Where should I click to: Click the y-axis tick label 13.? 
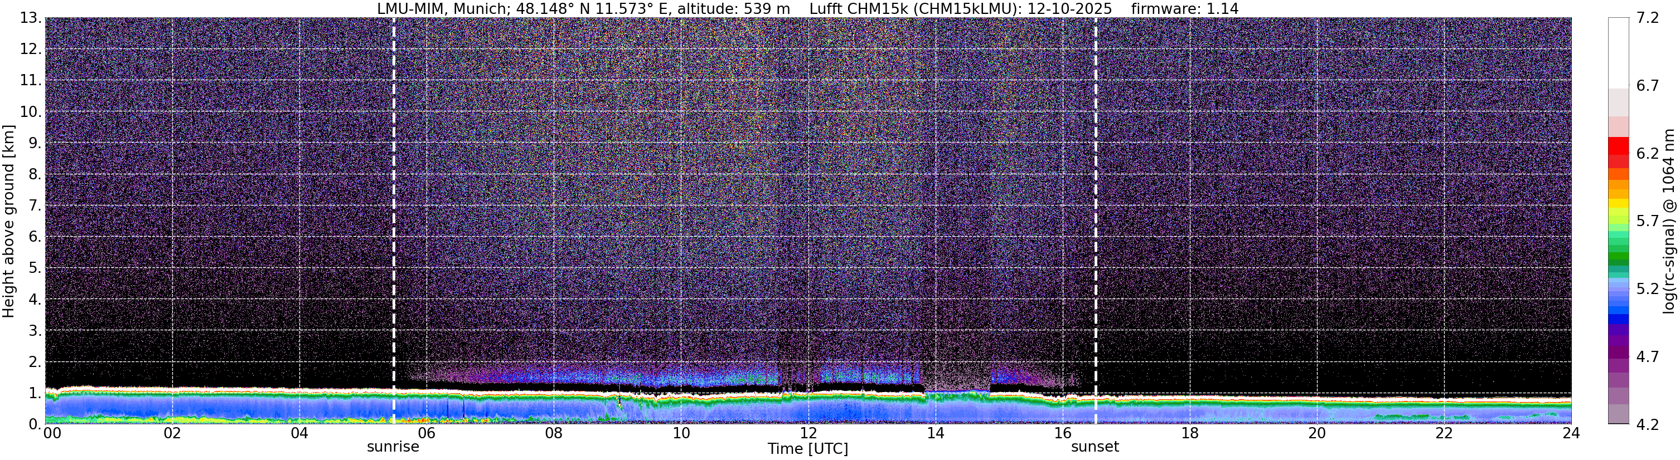31,18
